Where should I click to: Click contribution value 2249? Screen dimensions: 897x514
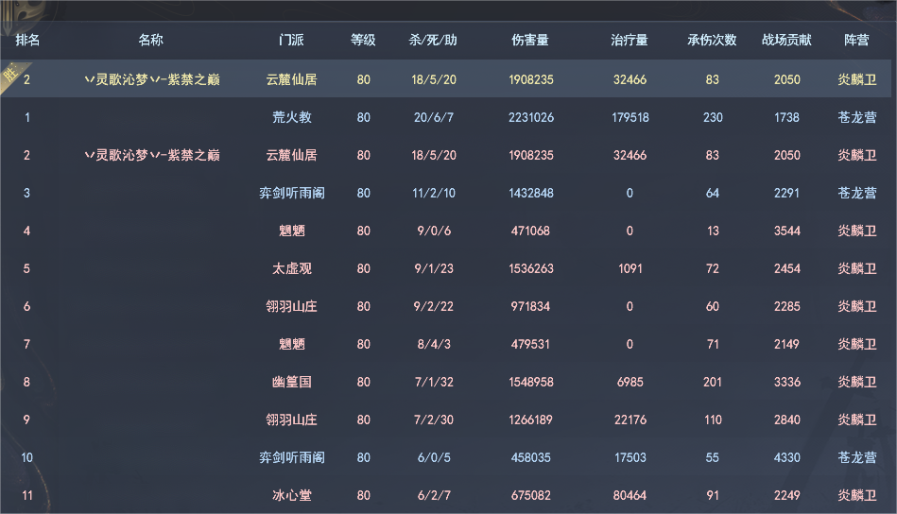click(787, 494)
